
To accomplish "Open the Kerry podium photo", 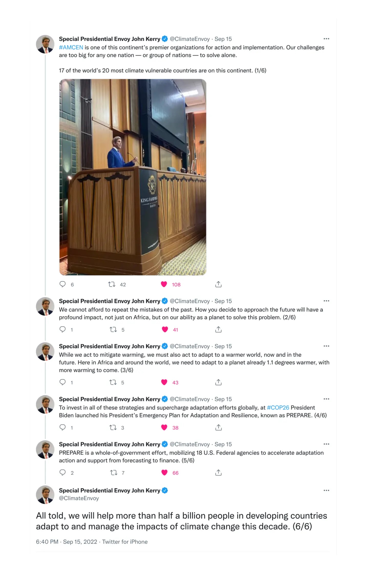I will tap(133, 177).
